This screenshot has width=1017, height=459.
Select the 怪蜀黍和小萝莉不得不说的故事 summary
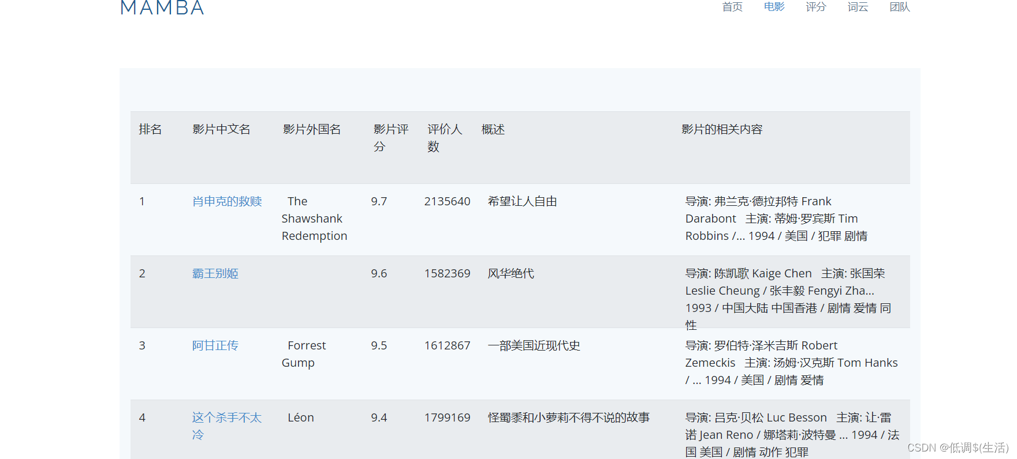[x=569, y=417]
